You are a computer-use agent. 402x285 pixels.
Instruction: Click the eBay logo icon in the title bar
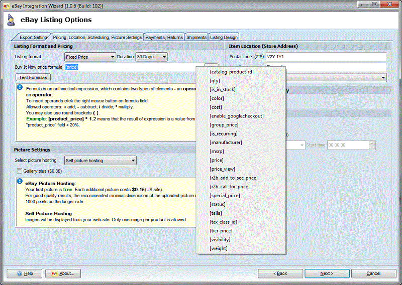(6, 6)
